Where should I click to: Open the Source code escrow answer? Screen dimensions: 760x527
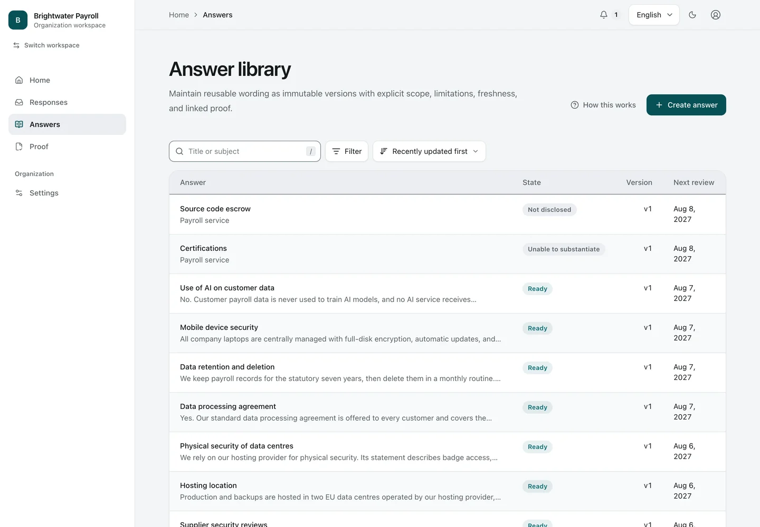(448, 214)
